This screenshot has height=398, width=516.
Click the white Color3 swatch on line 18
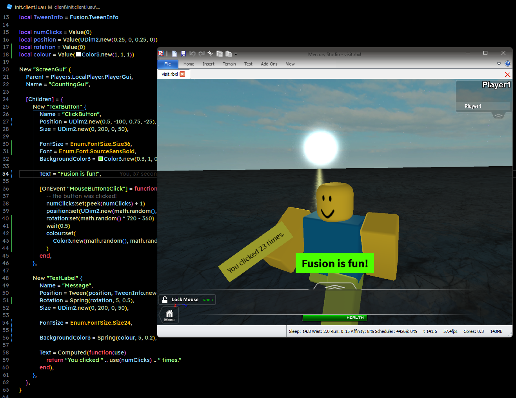78,55
